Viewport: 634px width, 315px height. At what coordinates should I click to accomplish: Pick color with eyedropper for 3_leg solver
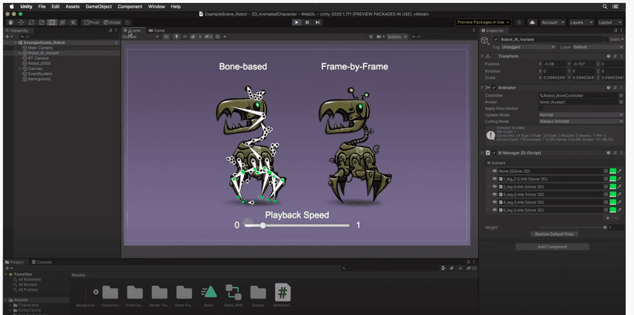pos(619,195)
